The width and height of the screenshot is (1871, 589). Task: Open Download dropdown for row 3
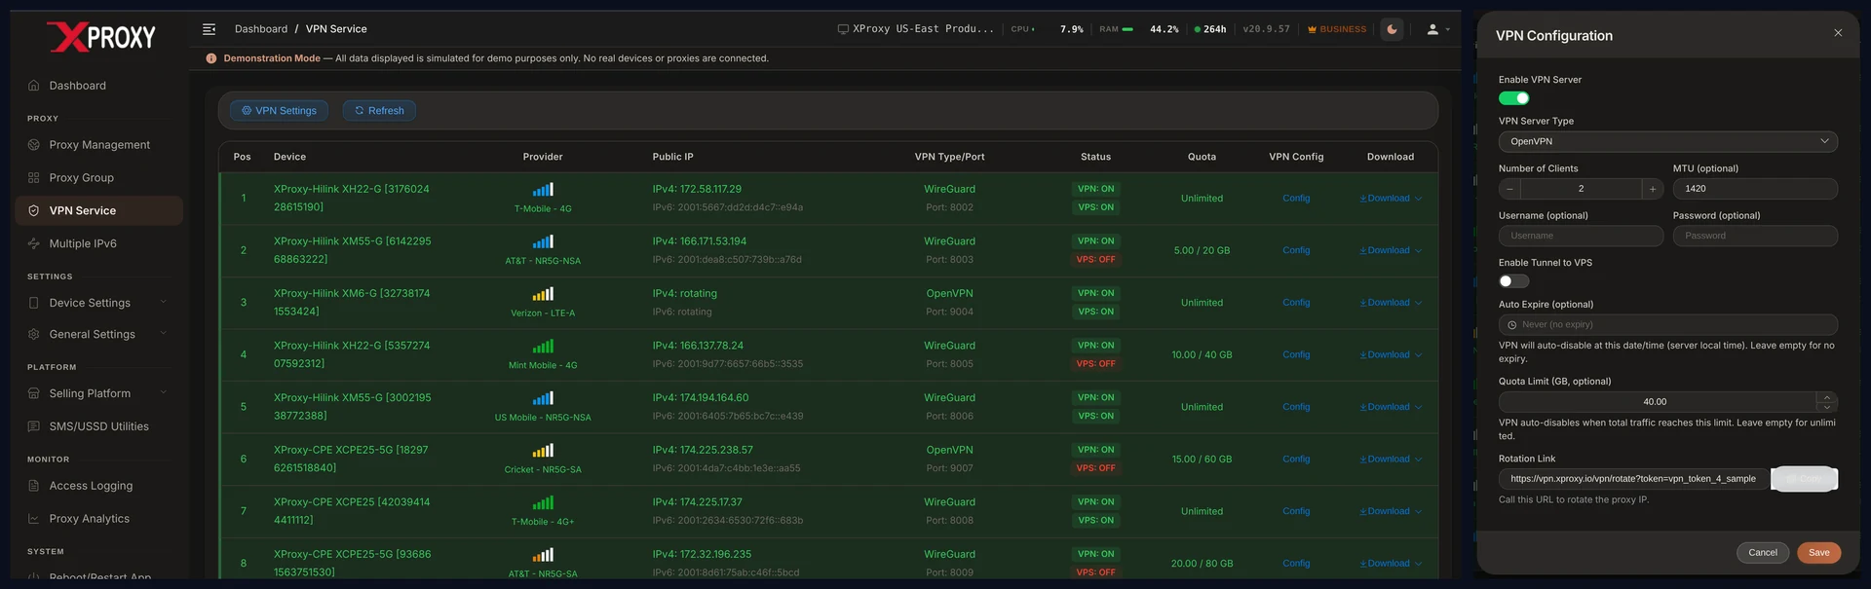tap(1391, 303)
